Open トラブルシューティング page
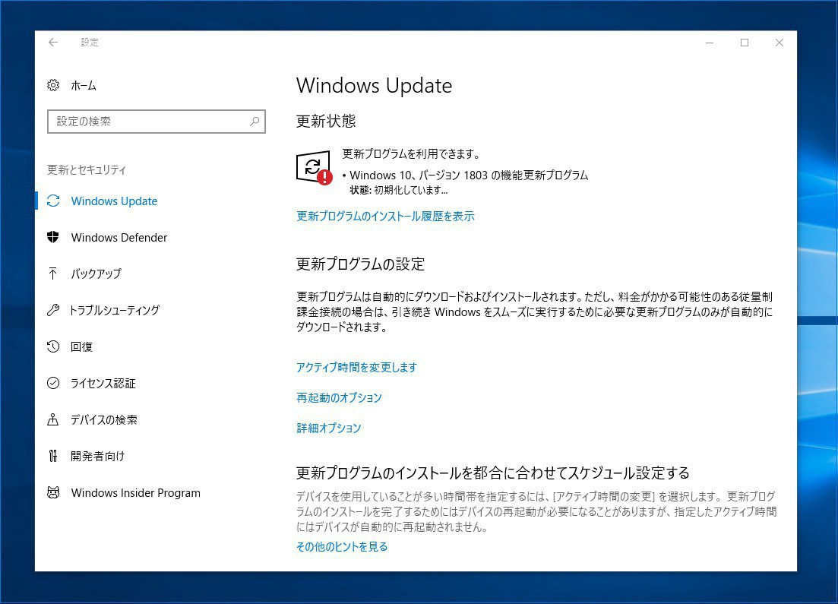Viewport: 838px width, 604px height. 115,310
